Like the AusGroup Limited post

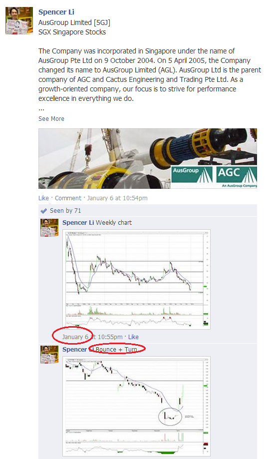click(x=43, y=198)
